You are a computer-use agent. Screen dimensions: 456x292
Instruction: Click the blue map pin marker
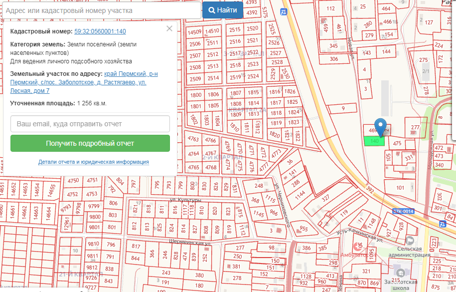click(381, 126)
